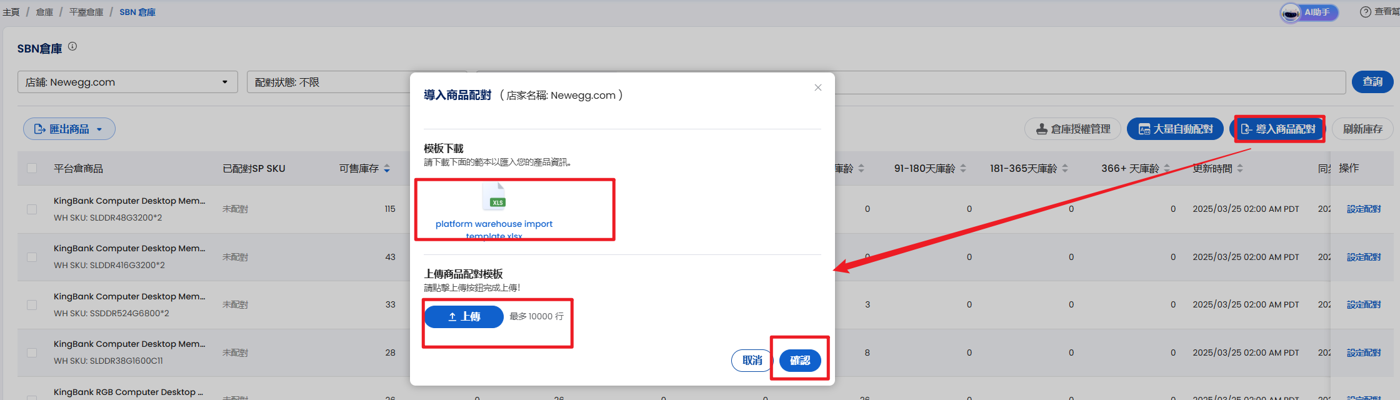Go to 倉庫 in the breadcrumb
Viewport: 1400px width, 400px height.
click(x=44, y=12)
